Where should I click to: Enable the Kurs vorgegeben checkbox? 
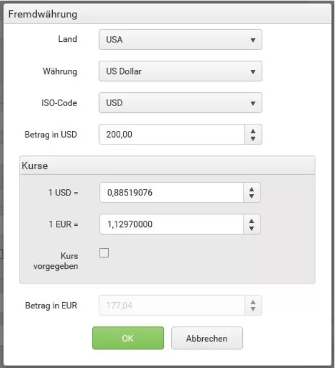104,253
